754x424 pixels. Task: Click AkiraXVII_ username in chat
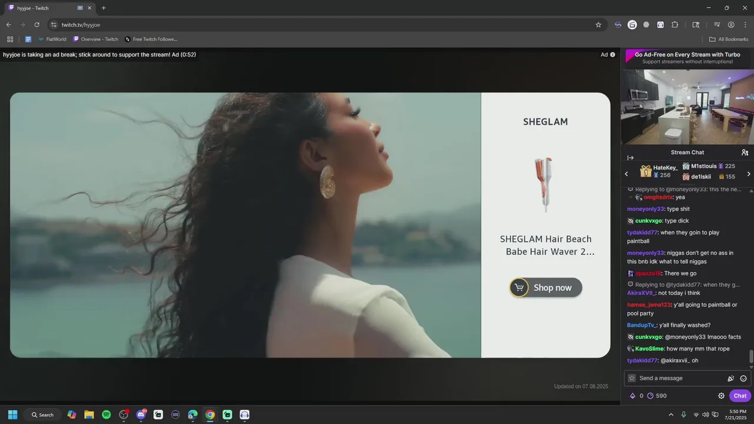pos(641,293)
